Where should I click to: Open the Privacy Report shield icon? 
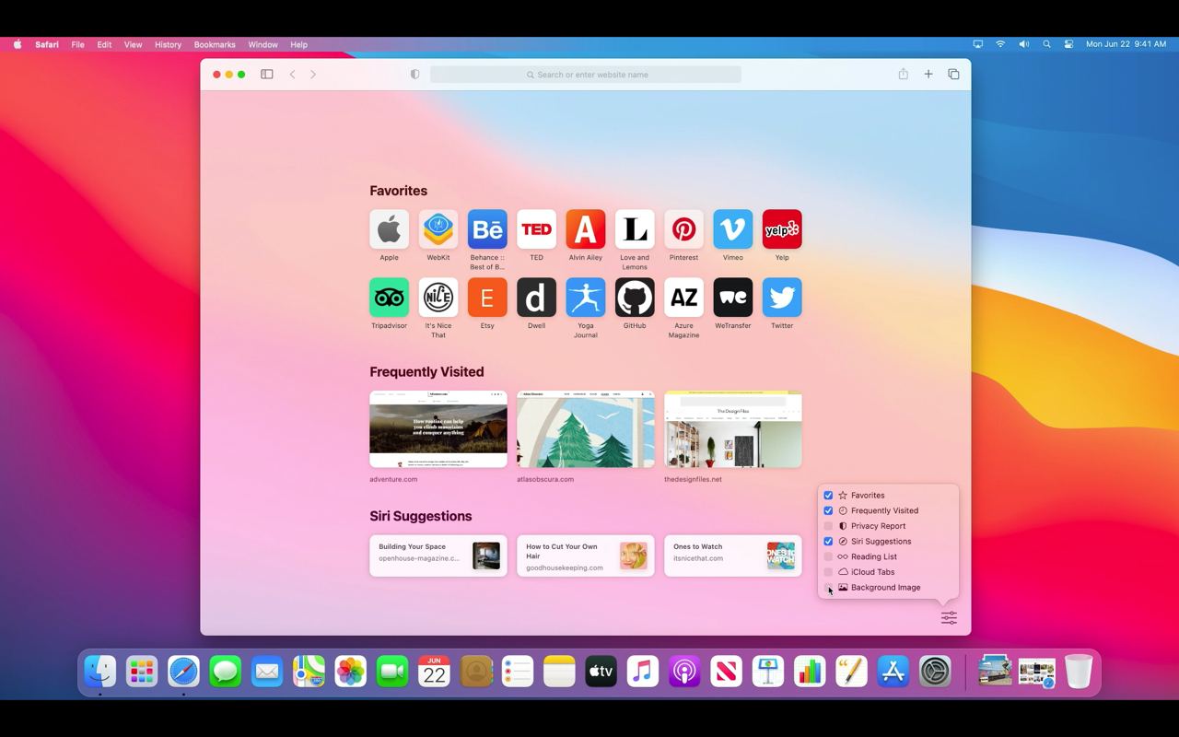[414, 75]
